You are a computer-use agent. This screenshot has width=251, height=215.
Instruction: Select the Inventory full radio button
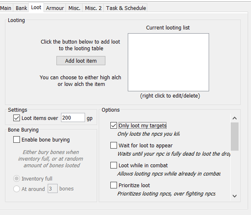pos(17,178)
